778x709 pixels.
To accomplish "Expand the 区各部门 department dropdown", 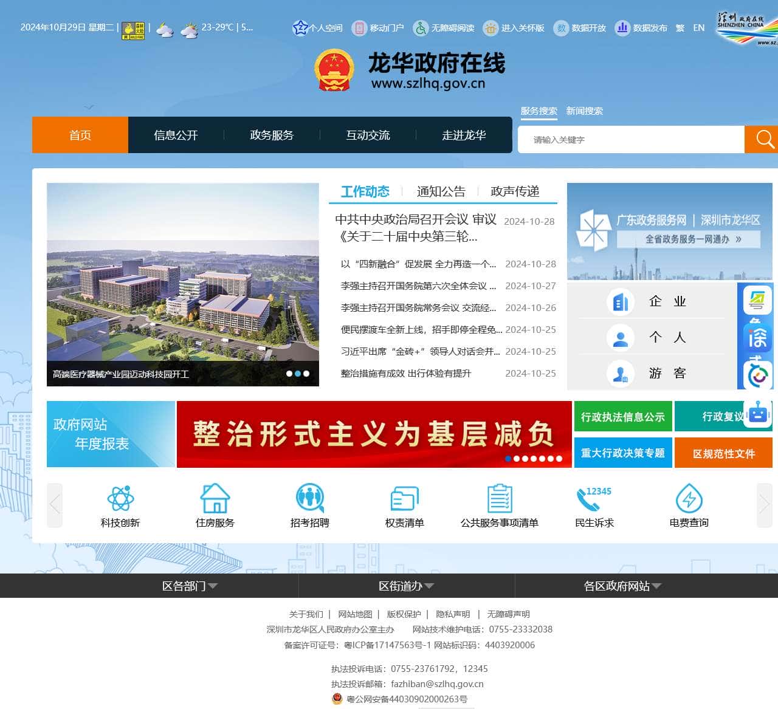I will click(190, 586).
